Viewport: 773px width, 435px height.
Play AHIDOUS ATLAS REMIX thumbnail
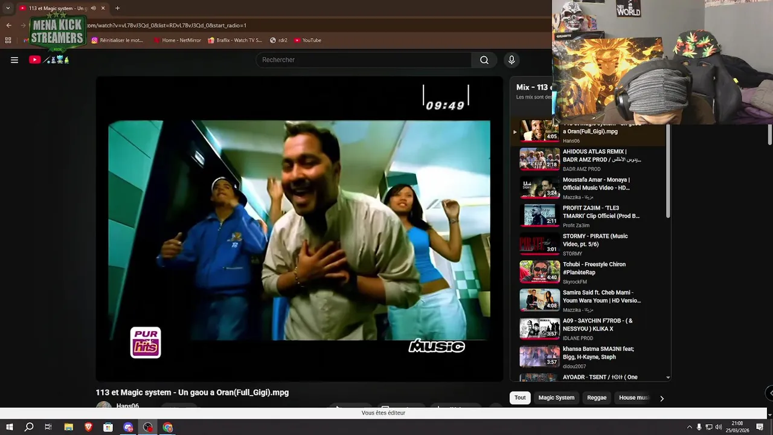[539, 158]
